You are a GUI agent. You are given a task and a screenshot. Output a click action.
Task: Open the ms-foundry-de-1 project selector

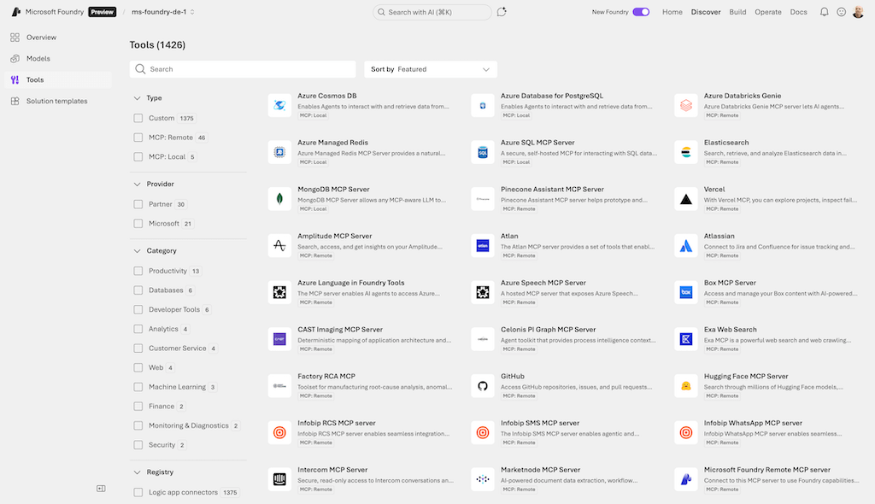(163, 12)
